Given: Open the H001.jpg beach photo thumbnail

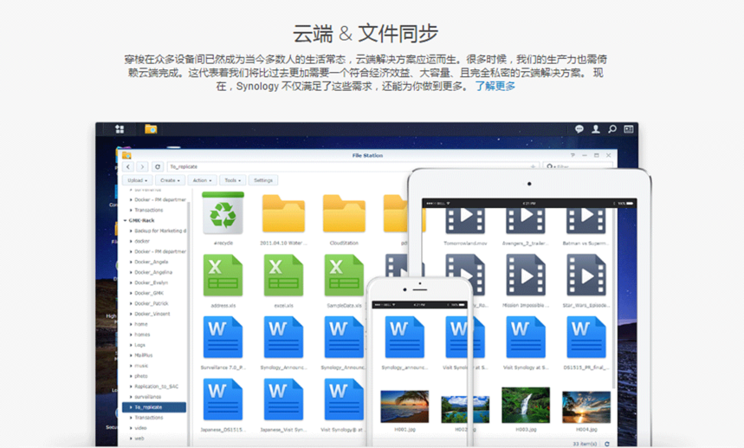Looking at the screenshot, I should coord(404,406).
